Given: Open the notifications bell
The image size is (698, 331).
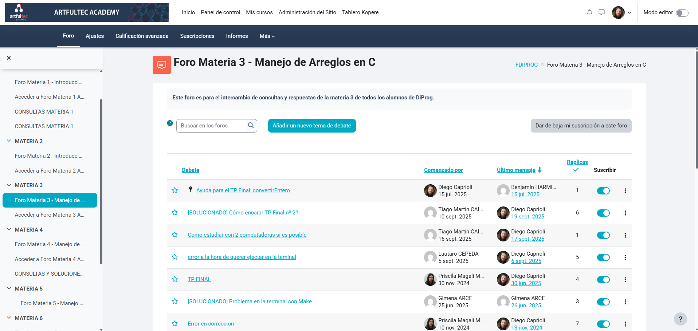Looking at the screenshot, I should pos(589,12).
